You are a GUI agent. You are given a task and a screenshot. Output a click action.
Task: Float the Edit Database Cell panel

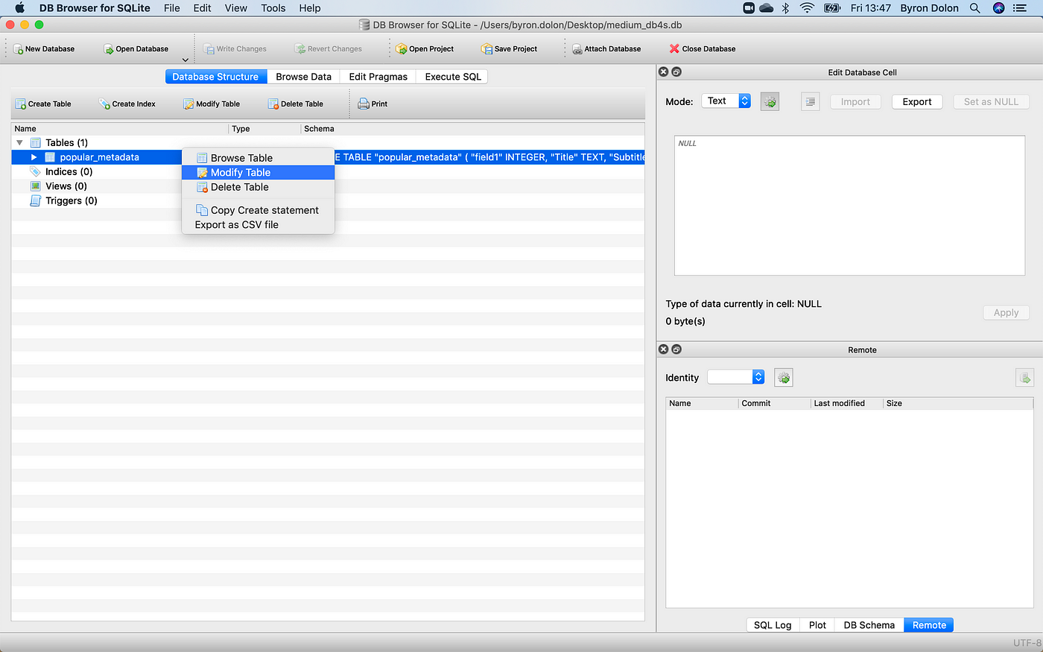coord(676,72)
